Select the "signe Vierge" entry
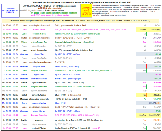Viewport: 162px width, 131px height. pyautogui.click(x=39, y=111)
